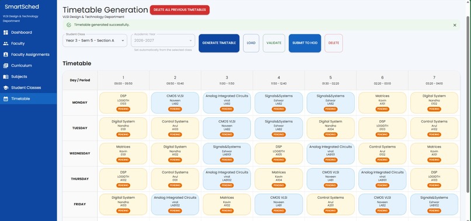471x221 pixels.
Task: Select Friday period 3 Matrices card
Action: (x=227, y=205)
